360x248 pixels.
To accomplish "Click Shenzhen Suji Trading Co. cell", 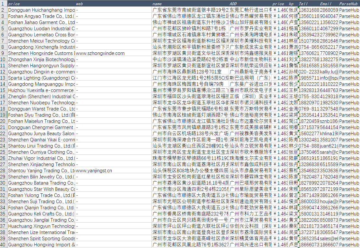I will tap(41, 202).
